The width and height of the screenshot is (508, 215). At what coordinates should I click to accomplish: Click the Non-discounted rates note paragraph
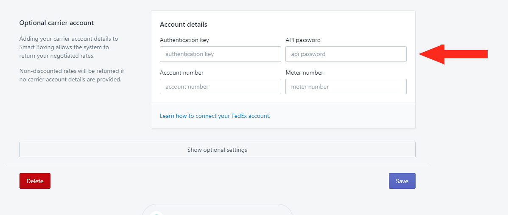click(x=72, y=75)
